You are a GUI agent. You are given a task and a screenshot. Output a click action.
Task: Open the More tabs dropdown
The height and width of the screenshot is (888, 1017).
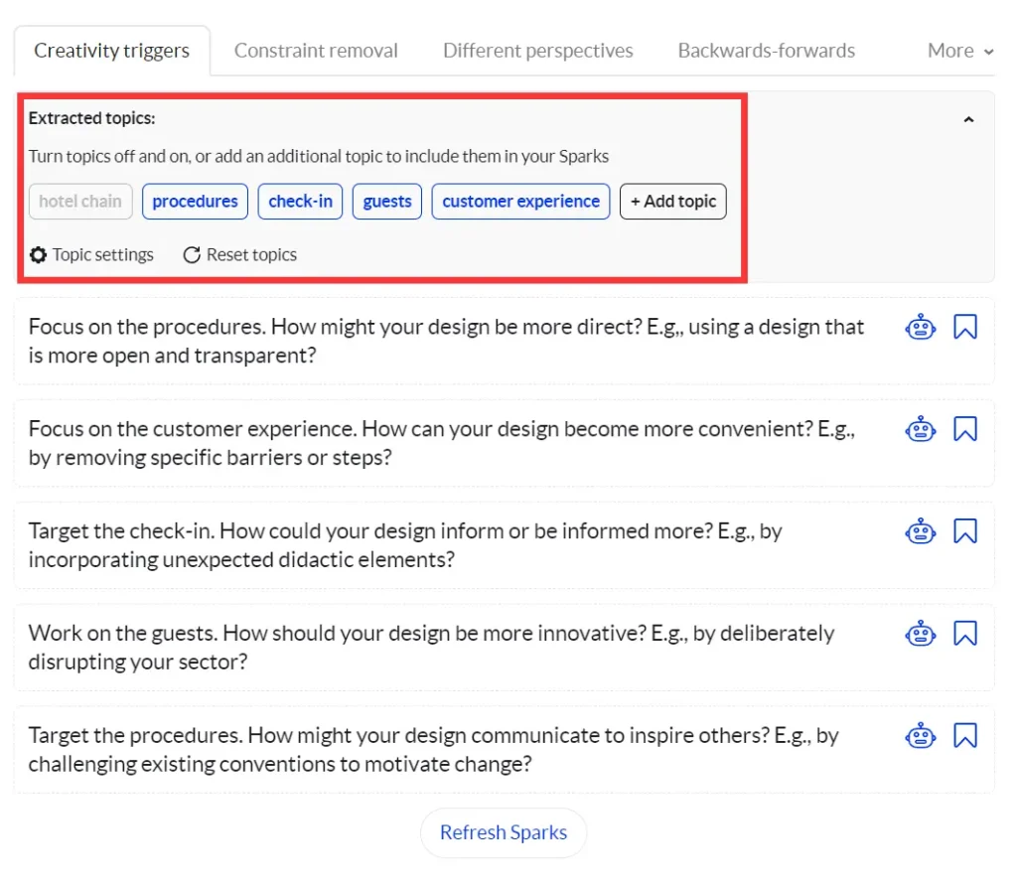click(959, 51)
